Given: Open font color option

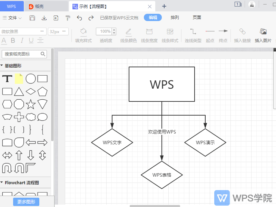Looking at the screenshot, I should coord(4,40).
